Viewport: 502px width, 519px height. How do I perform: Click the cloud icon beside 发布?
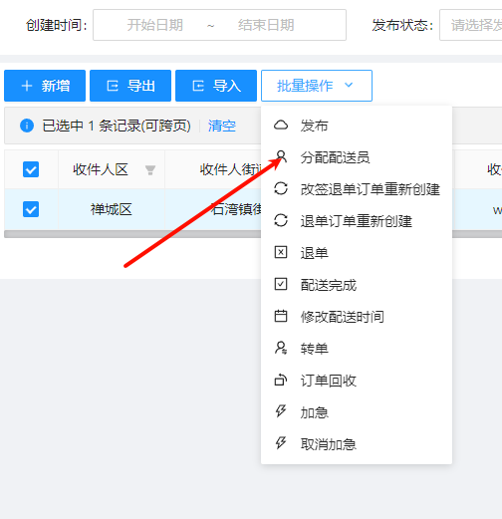point(281,126)
